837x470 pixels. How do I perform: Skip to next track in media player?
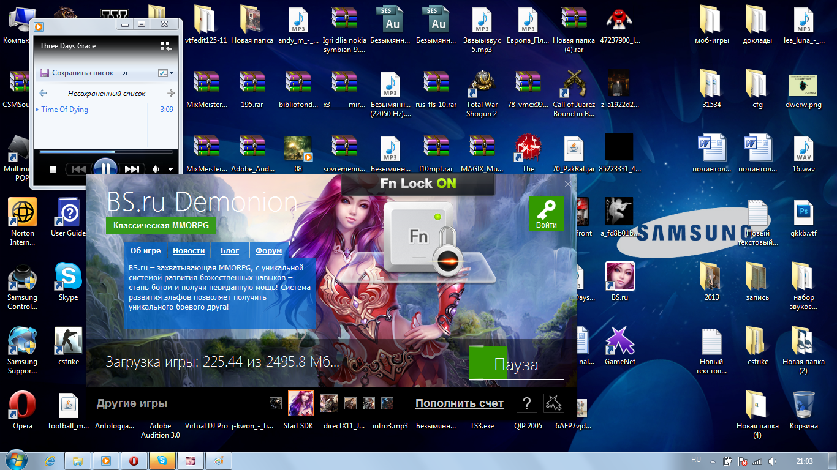coord(132,169)
